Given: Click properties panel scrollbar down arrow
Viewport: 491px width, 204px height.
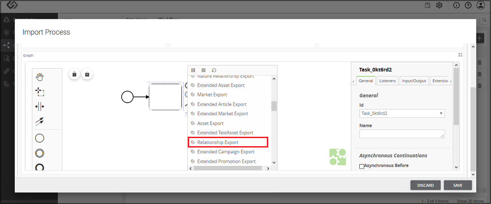Looking at the screenshot, I should click(456, 167).
